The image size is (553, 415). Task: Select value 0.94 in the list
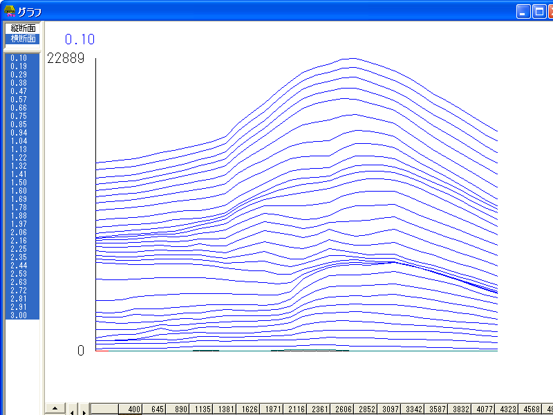[23, 133]
